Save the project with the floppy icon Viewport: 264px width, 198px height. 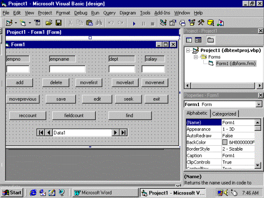pyautogui.click(x=59, y=23)
